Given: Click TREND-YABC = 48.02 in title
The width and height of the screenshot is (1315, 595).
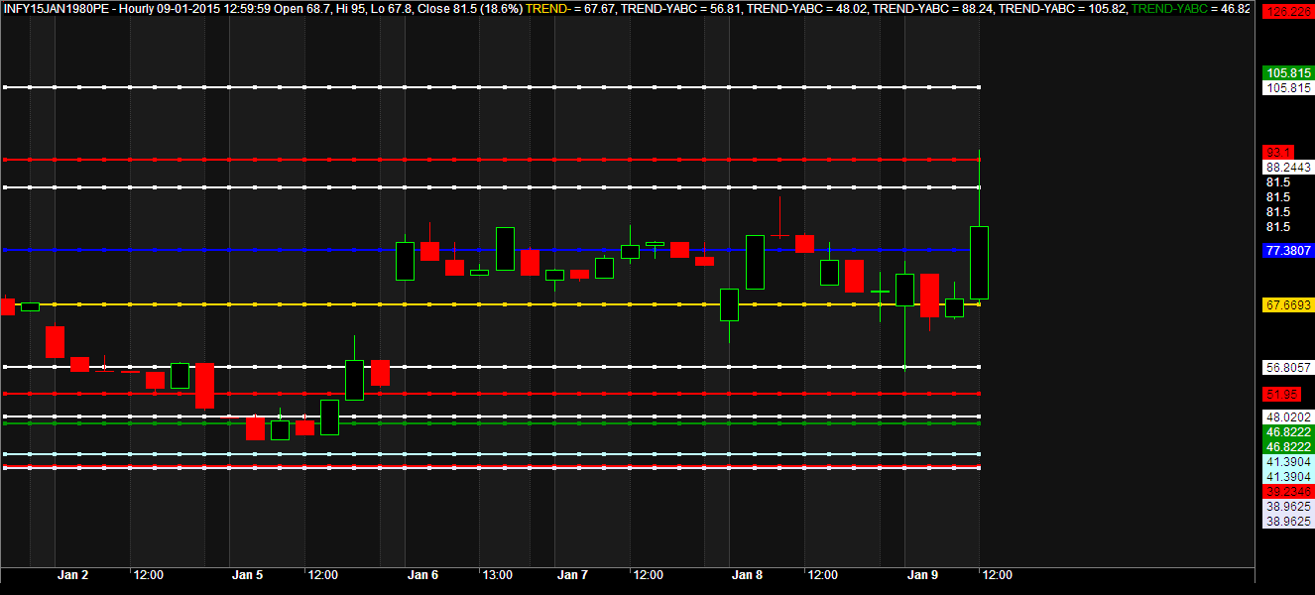Looking at the screenshot, I should [x=806, y=8].
